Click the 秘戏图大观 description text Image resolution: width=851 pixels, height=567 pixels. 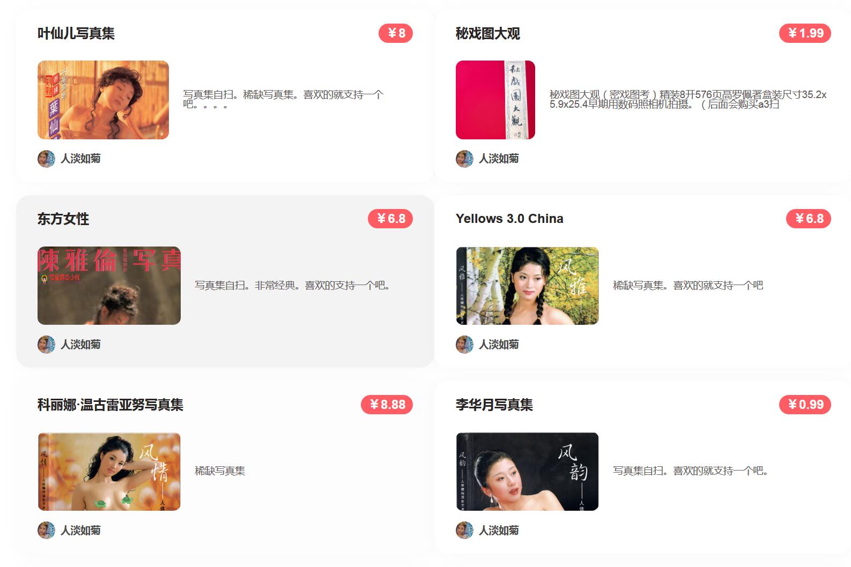[688, 100]
